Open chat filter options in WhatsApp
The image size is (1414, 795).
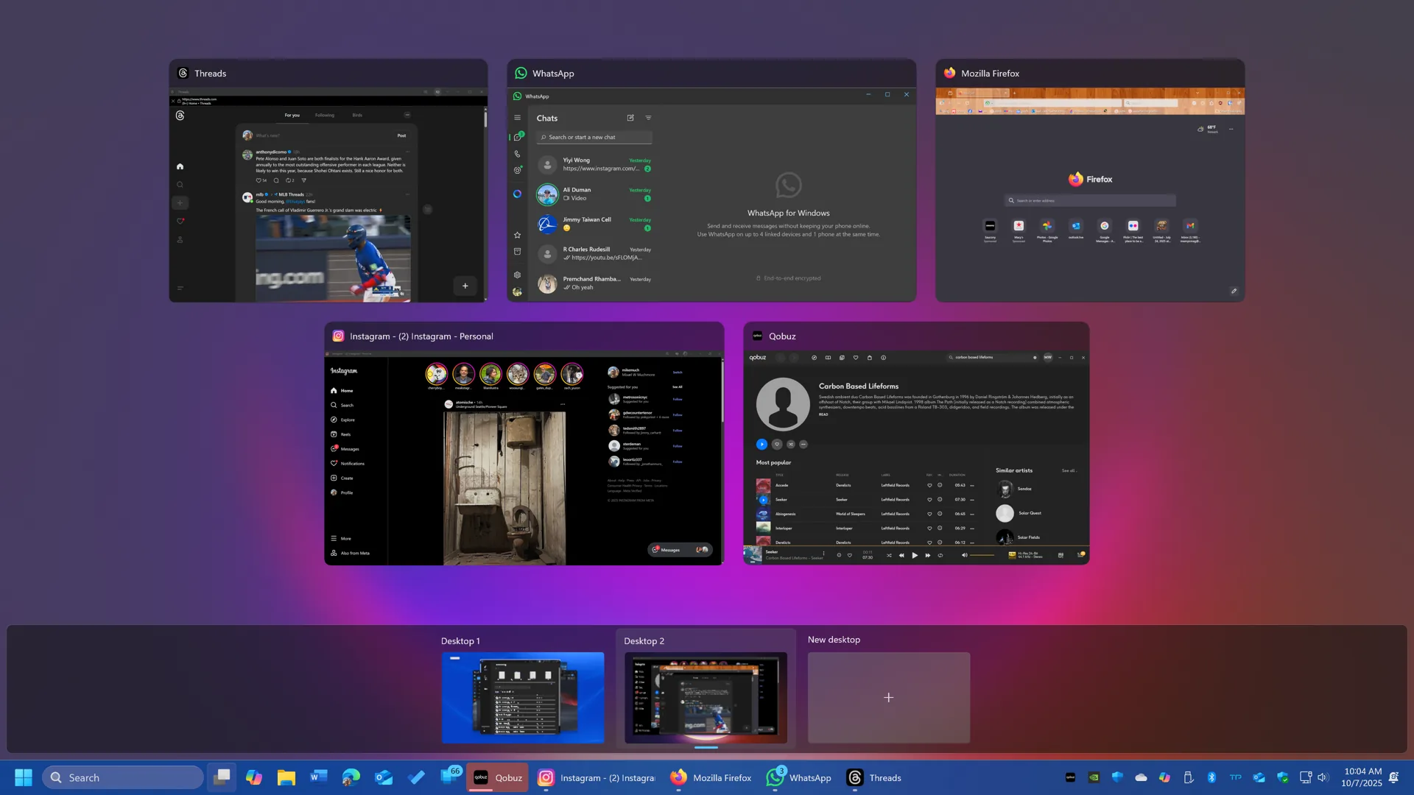click(648, 118)
